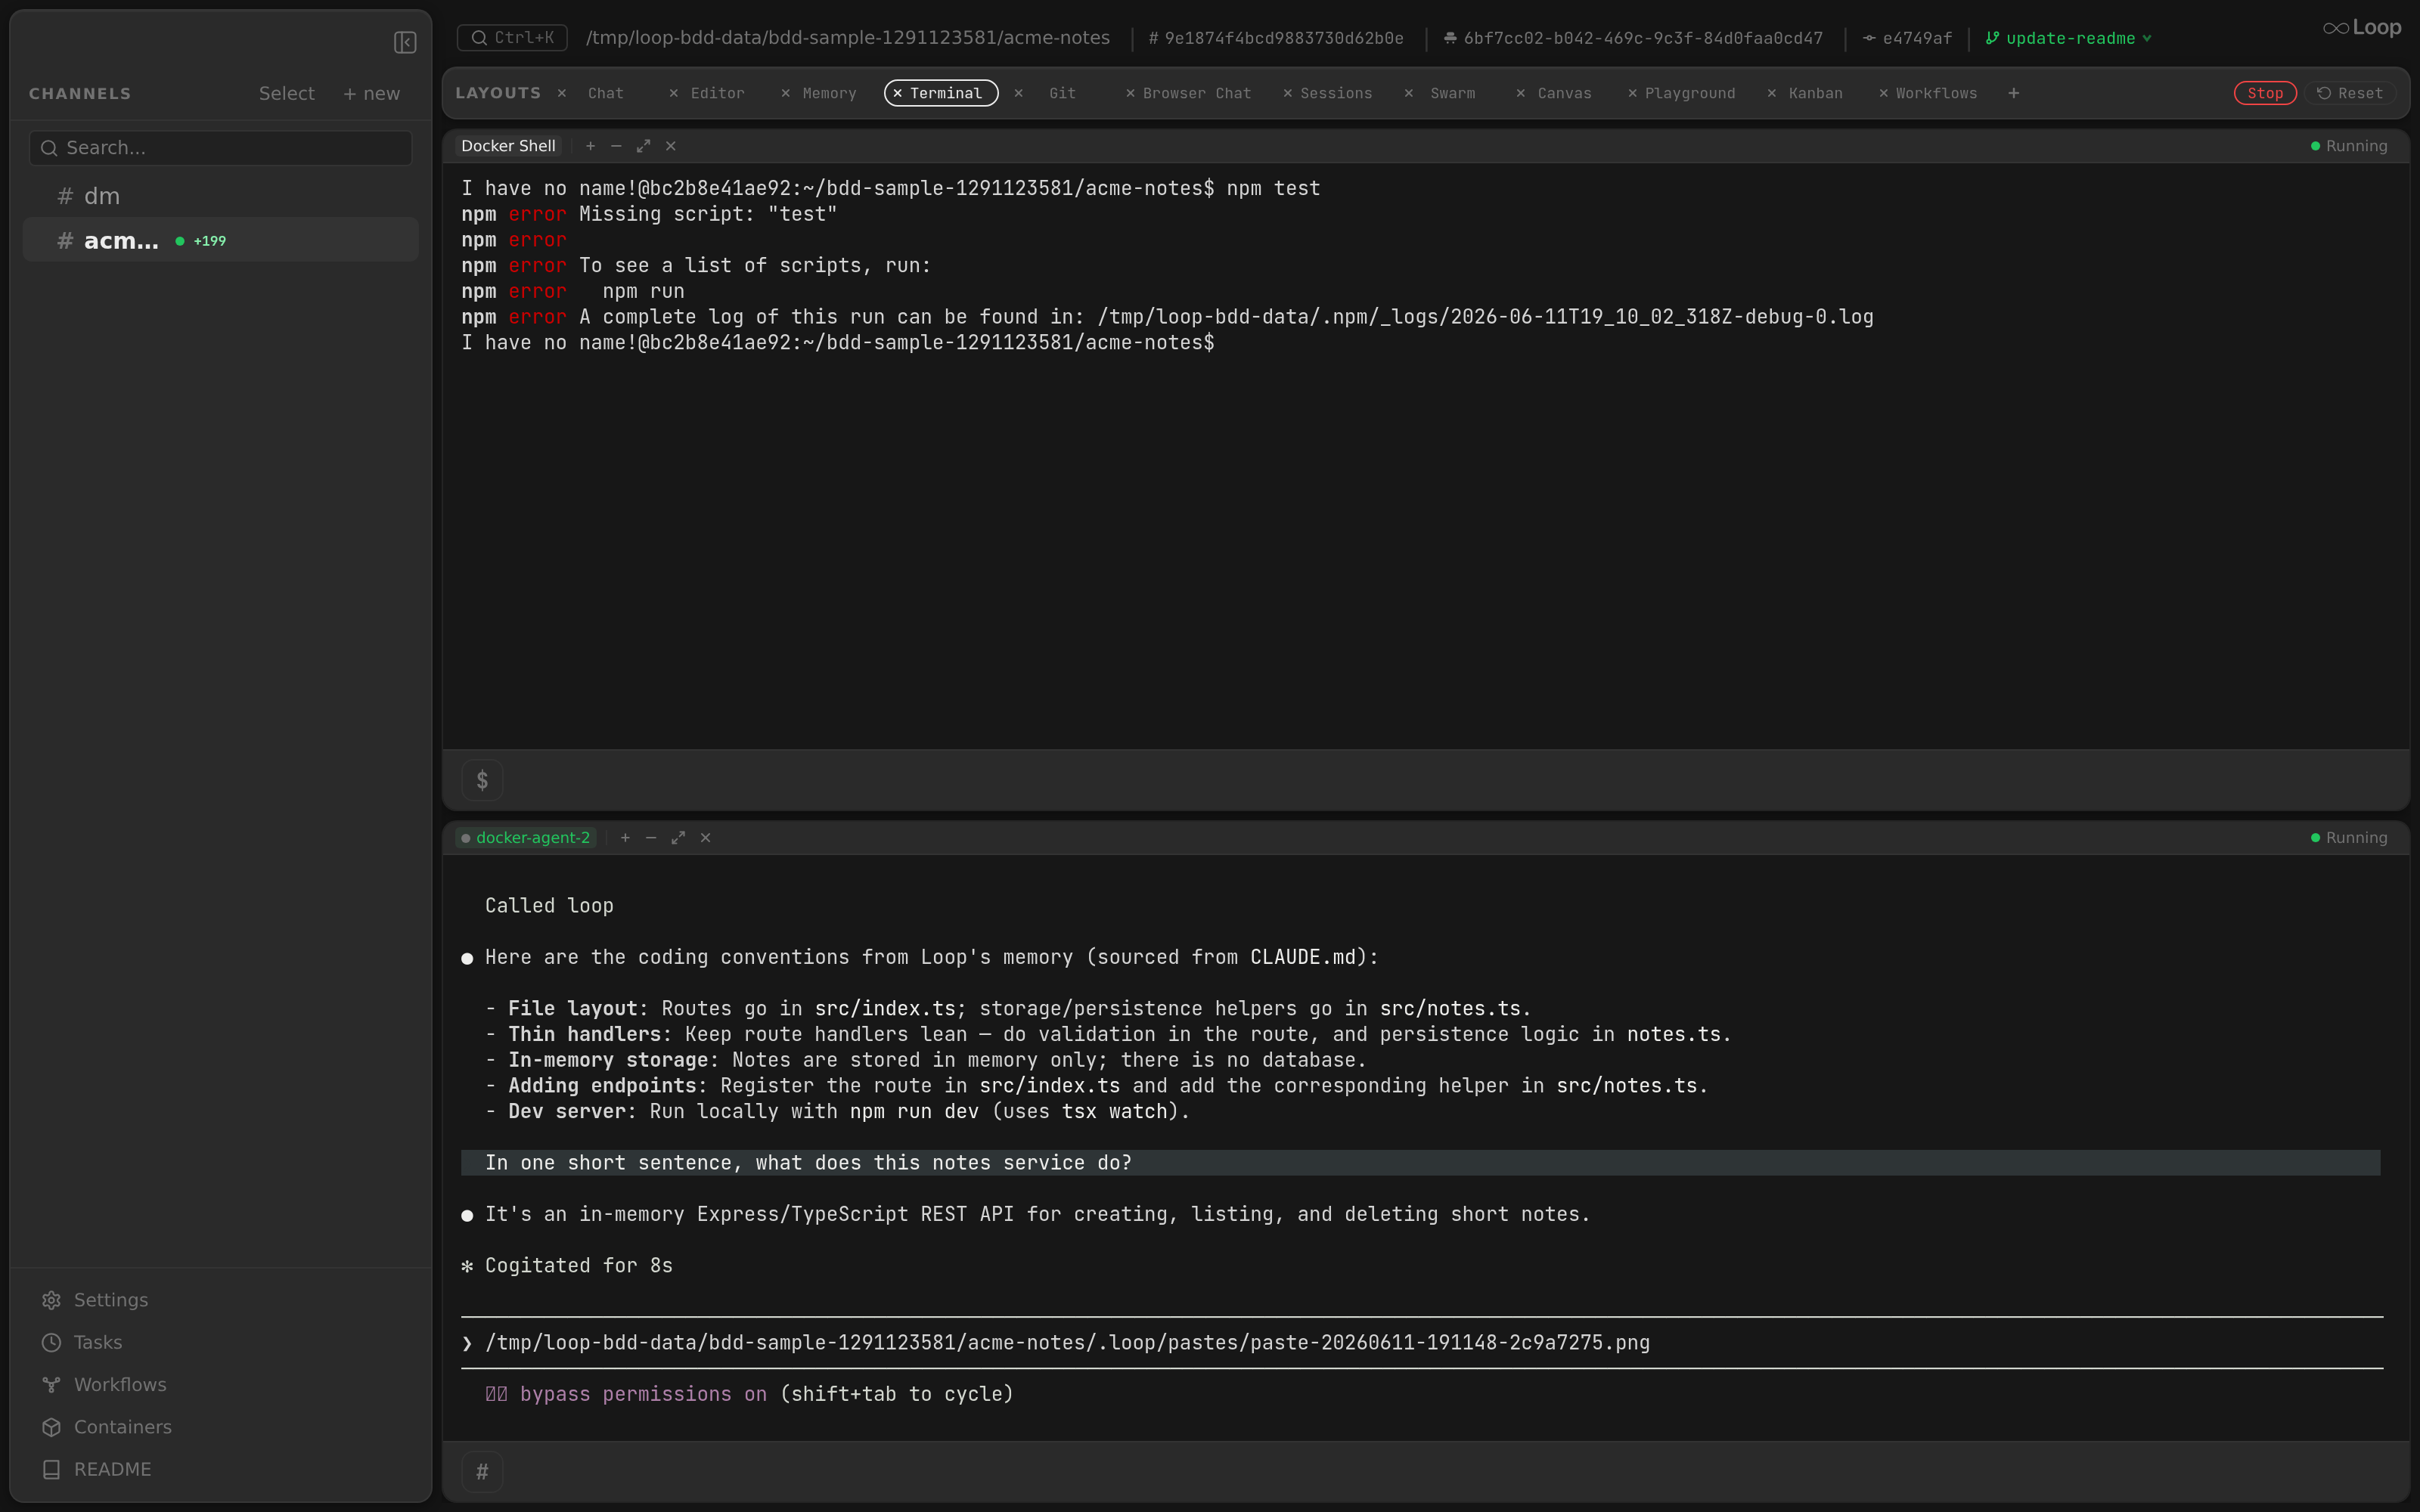The width and height of the screenshot is (2420, 1512).
Task: Minimize the docker-agent-2 pane
Action: (651, 838)
